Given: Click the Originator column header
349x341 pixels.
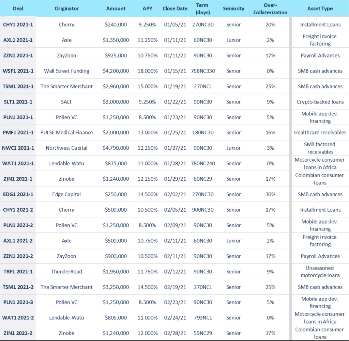Looking at the screenshot, I should coord(66,9).
